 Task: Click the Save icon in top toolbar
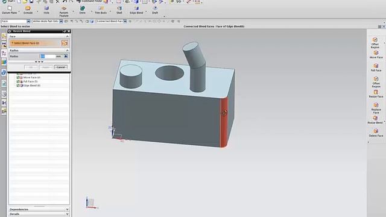coord(31,1)
